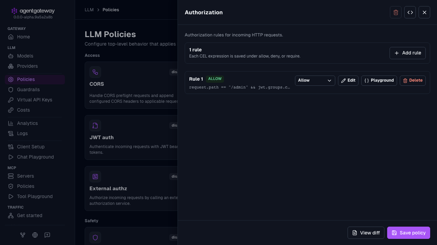Click the JWT auth card title

[101, 137]
